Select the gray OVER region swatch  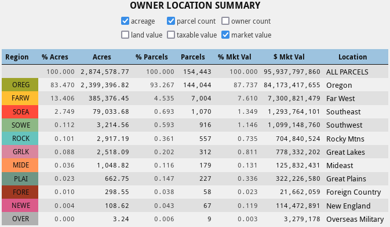point(20,218)
